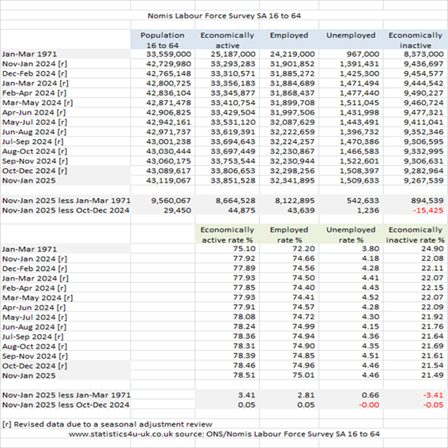Select the Oct-Dec 2024 [r] row label in rates table
This screenshot has width=448, height=448.
(35, 366)
